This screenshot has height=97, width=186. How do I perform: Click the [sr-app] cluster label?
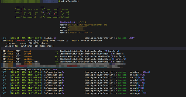(x=133, y=75)
